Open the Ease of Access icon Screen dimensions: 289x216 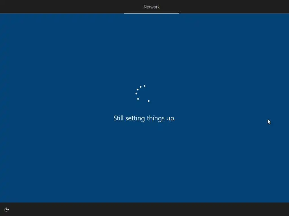7,210
